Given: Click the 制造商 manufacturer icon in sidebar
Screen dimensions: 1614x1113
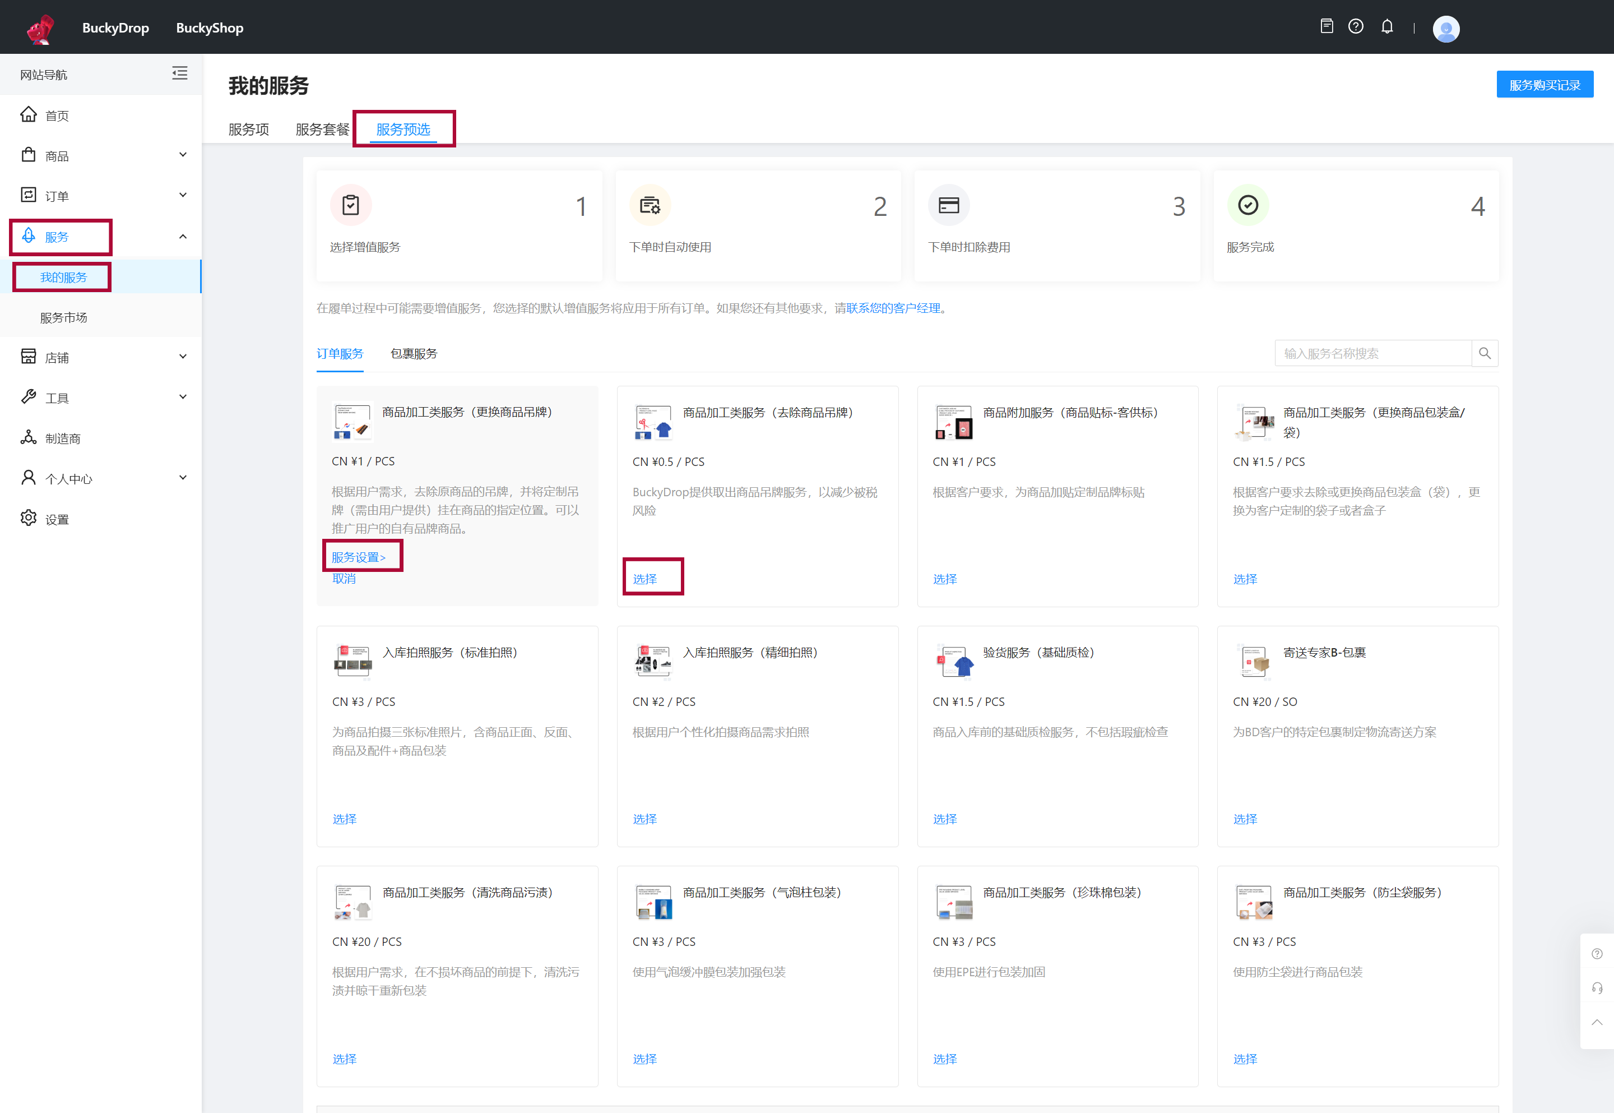Looking at the screenshot, I should [x=31, y=435].
